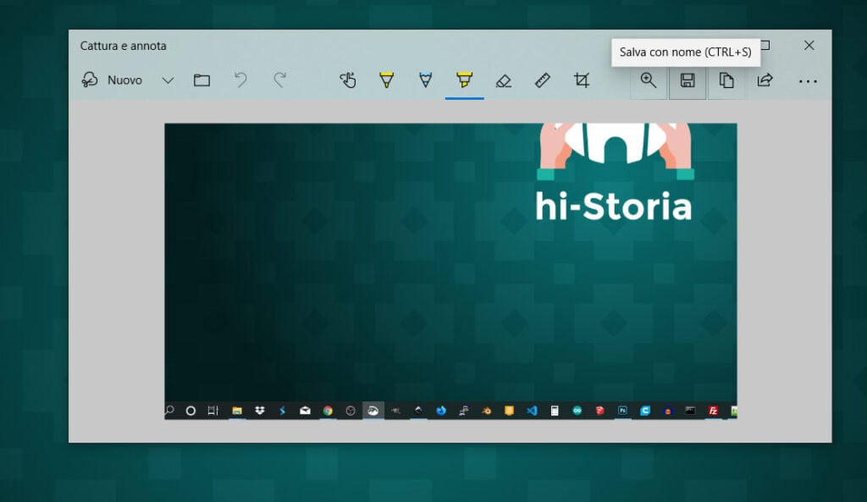Select the ballpoint pen tool
867x502 pixels.
pos(385,80)
